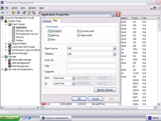Click the EN language indicator
The height and width of the screenshot is (121, 161).
click(149, 118)
